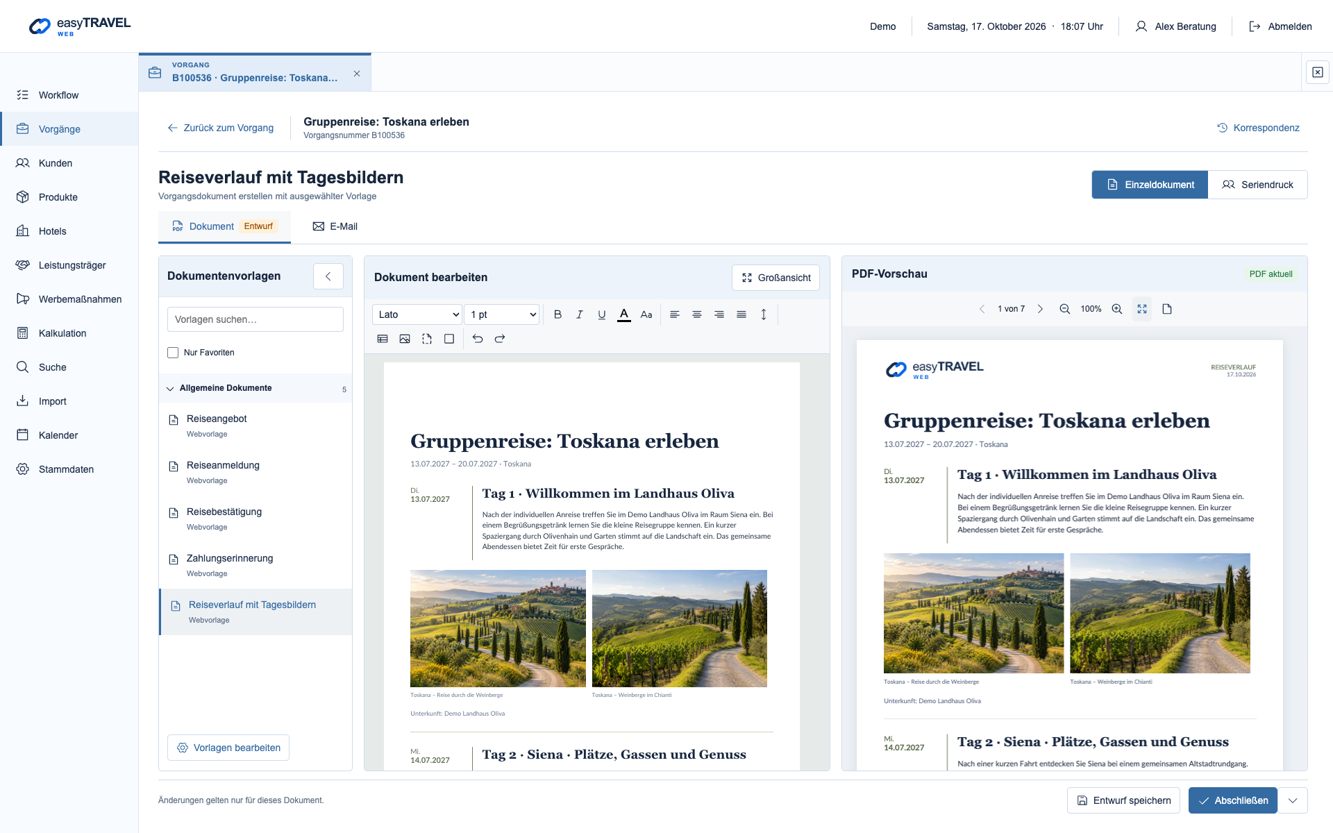
Task: Select the Dokument tab
Action: pyautogui.click(x=224, y=226)
